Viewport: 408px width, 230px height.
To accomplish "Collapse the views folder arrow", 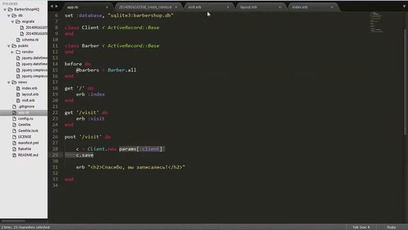I will click(8, 82).
